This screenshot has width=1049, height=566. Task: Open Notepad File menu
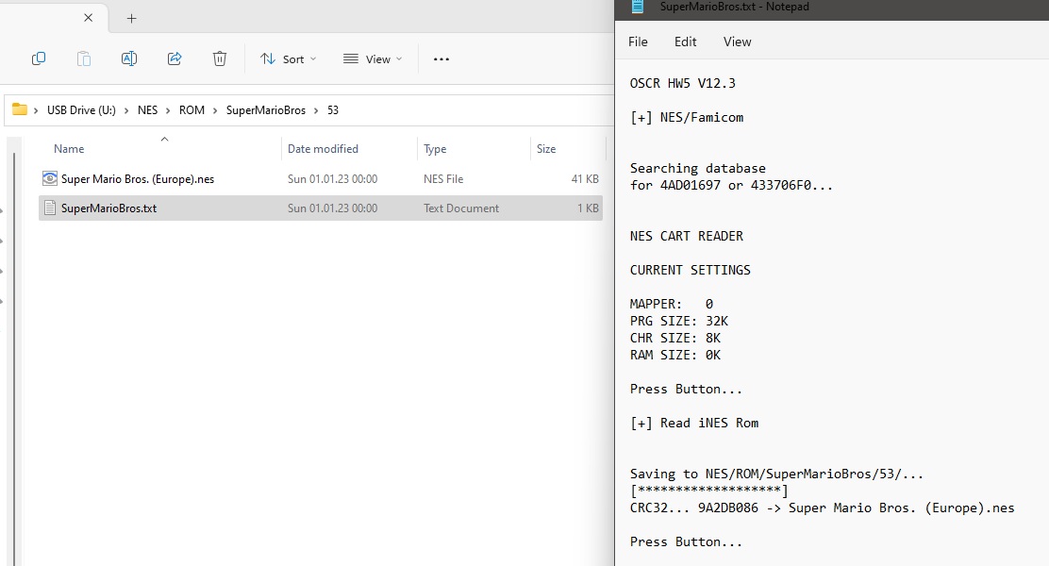click(639, 42)
